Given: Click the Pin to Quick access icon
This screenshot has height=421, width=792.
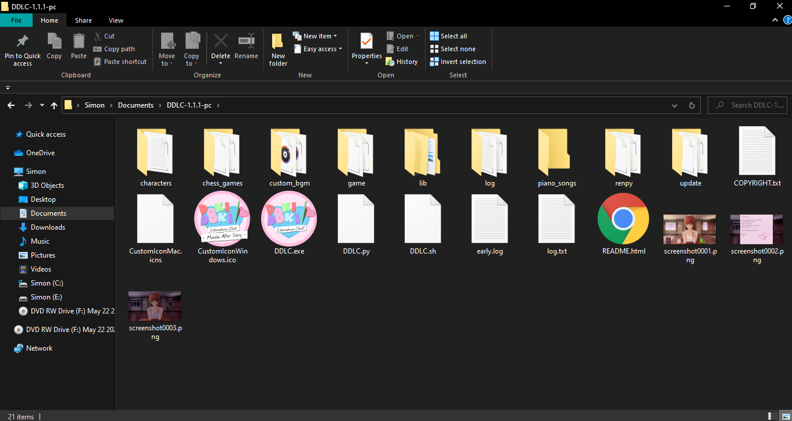Looking at the screenshot, I should 23,47.
